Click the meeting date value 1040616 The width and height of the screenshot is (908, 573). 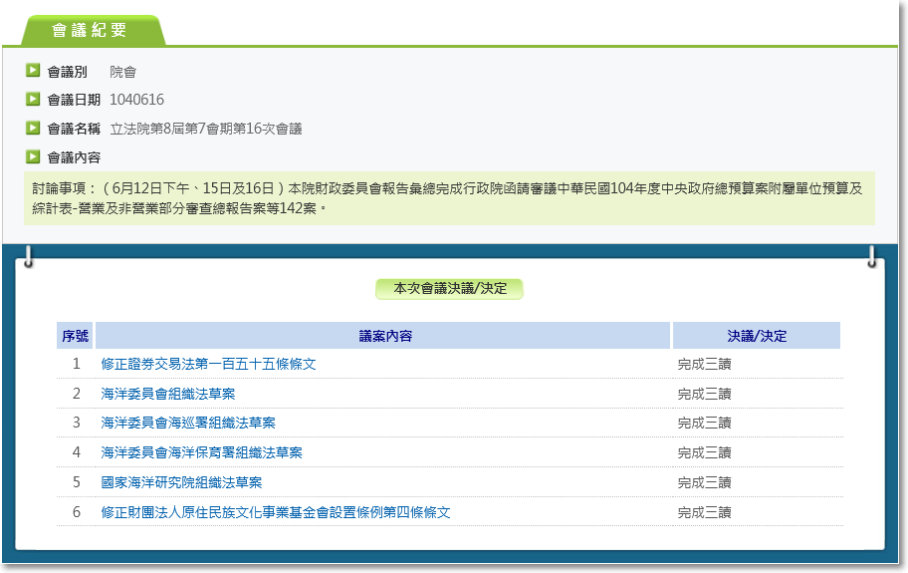pyautogui.click(x=136, y=100)
